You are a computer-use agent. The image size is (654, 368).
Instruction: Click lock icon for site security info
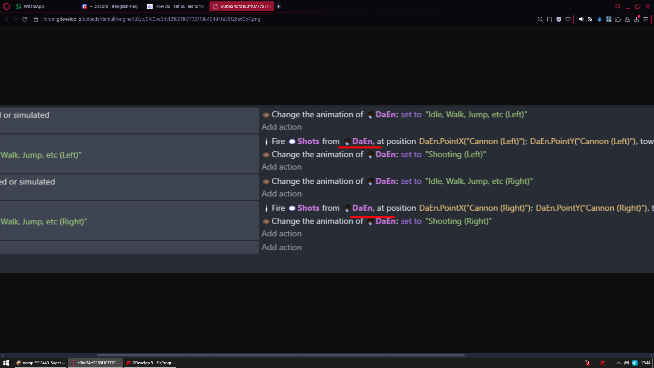[x=36, y=19]
